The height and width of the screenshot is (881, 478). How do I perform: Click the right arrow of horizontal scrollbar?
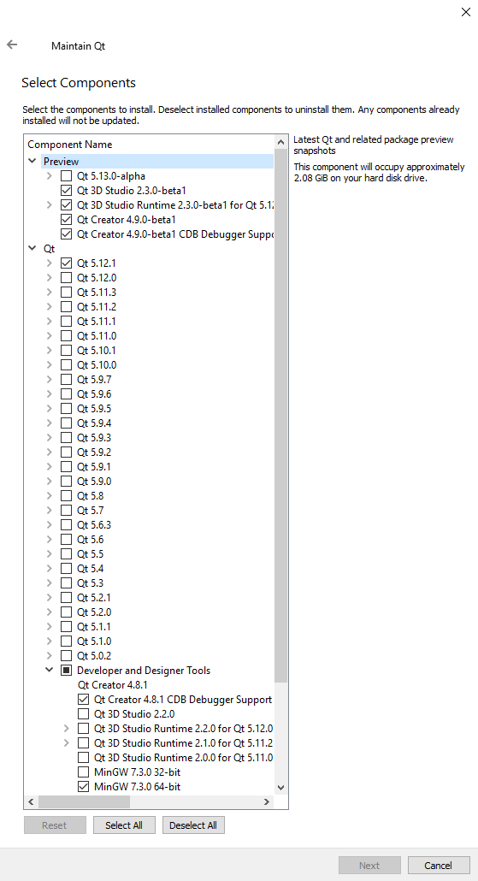coord(267,801)
